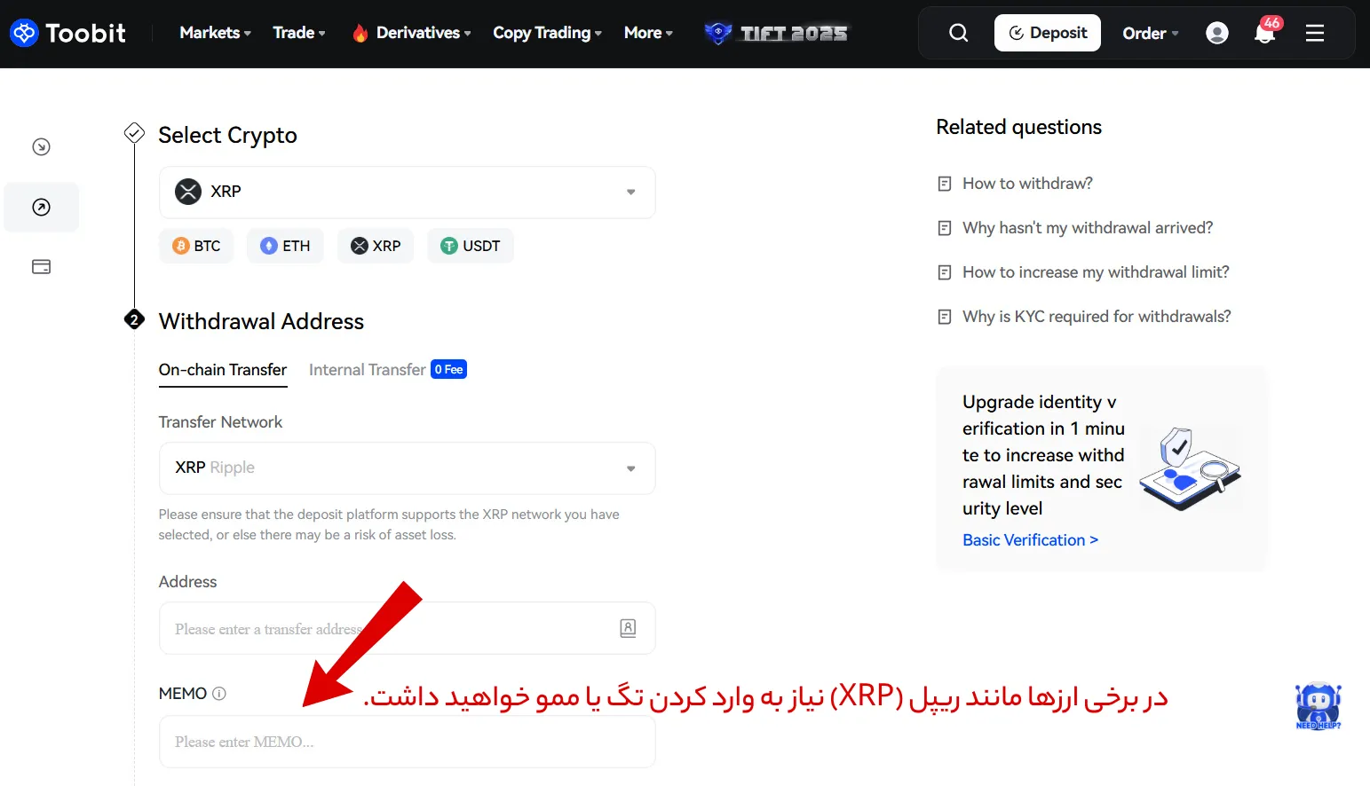Click the Select Crypto heading
Image resolution: width=1370 pixels, height=786 pixels.
pyautogui.click(x=227, y=135)
